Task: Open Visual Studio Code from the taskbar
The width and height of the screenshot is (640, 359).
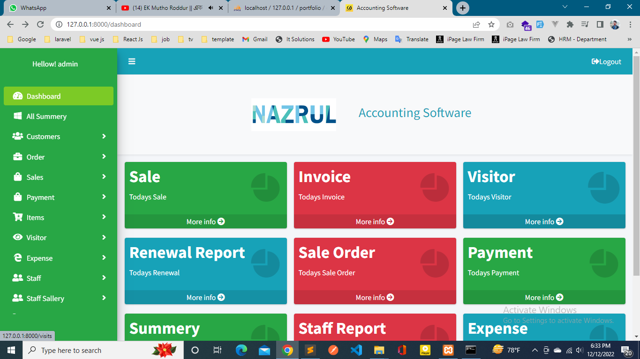Action: (356, 350)
